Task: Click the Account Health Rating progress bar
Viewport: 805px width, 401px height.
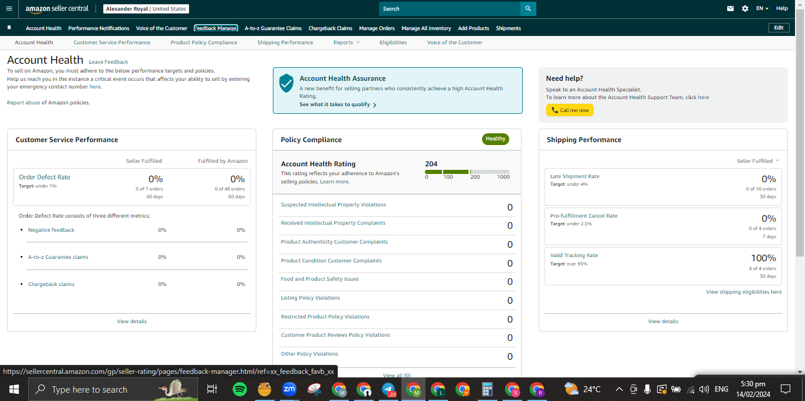Action: [467, 172]
